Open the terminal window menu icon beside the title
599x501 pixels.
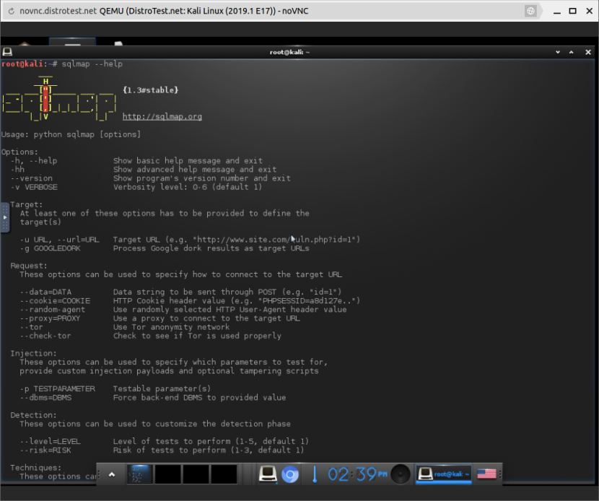tap(7, 51)
